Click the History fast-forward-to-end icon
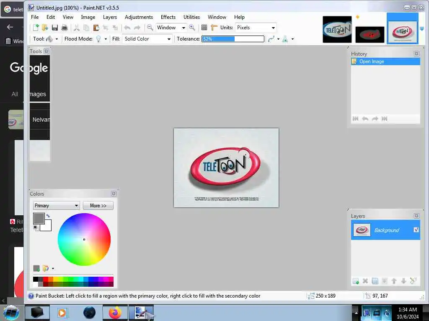The height and width of the screenshot is (321, 429). (385, 118)
